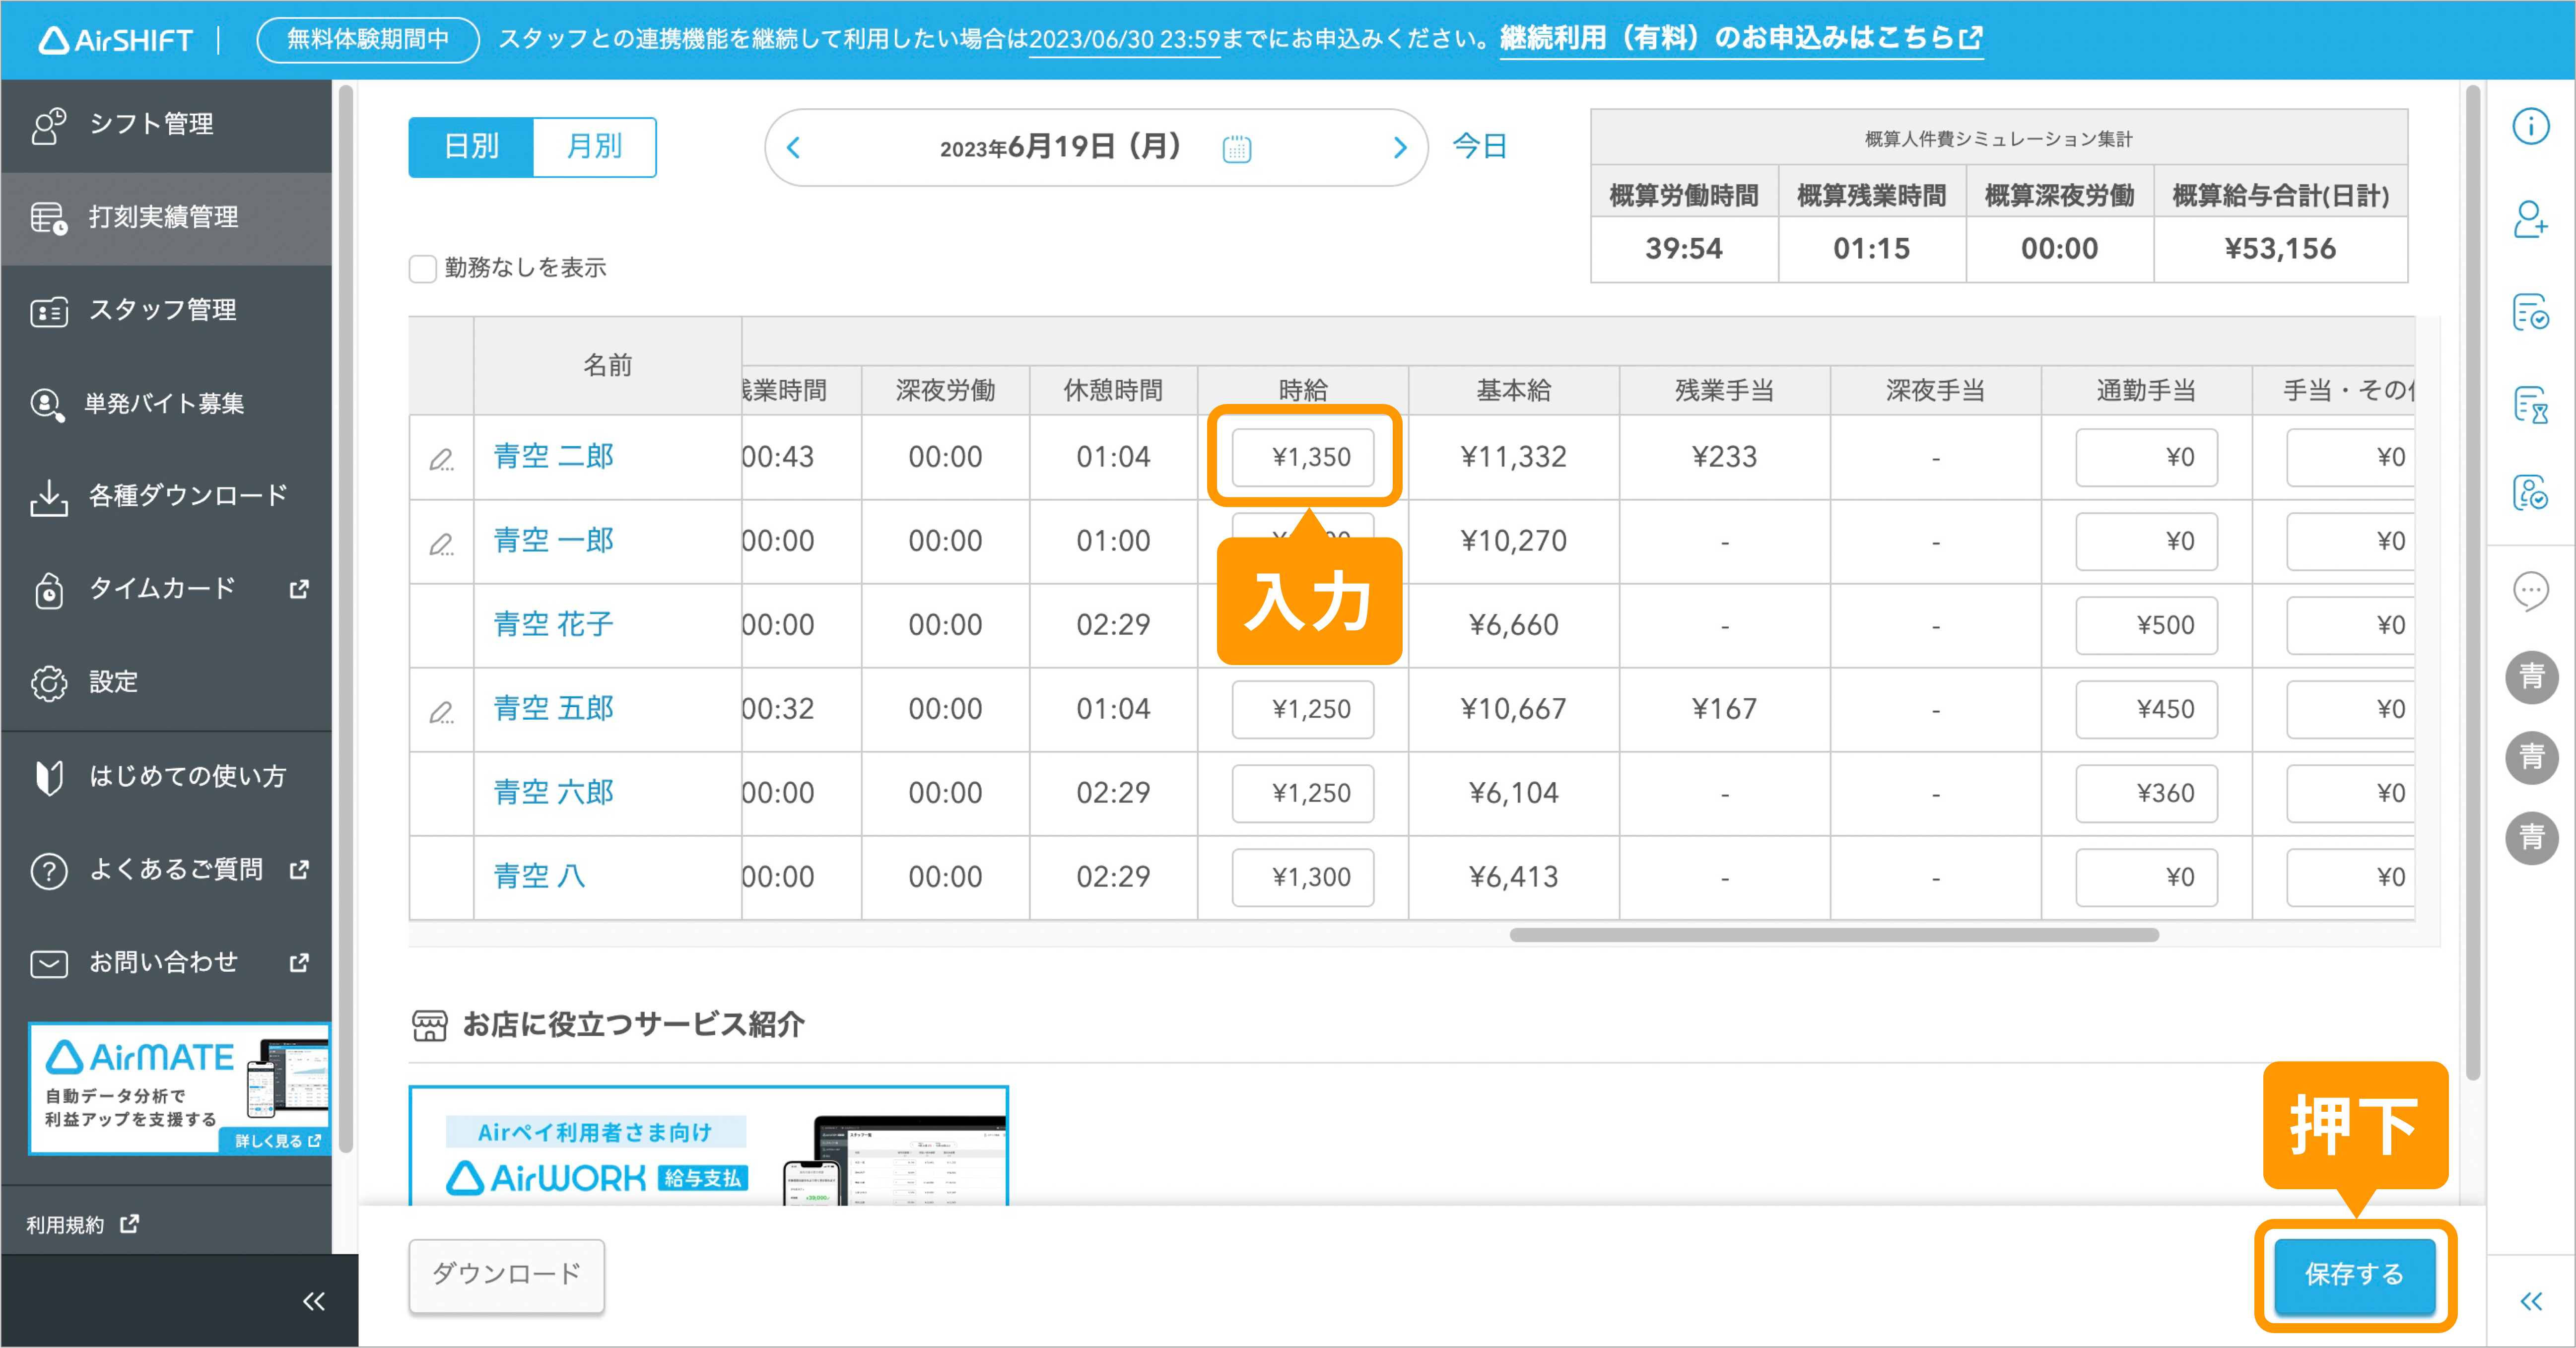Viewport: 2576px width, 1348px height.
Task: Collapse the right panel with double chevron
Action: (2531, 1301)
